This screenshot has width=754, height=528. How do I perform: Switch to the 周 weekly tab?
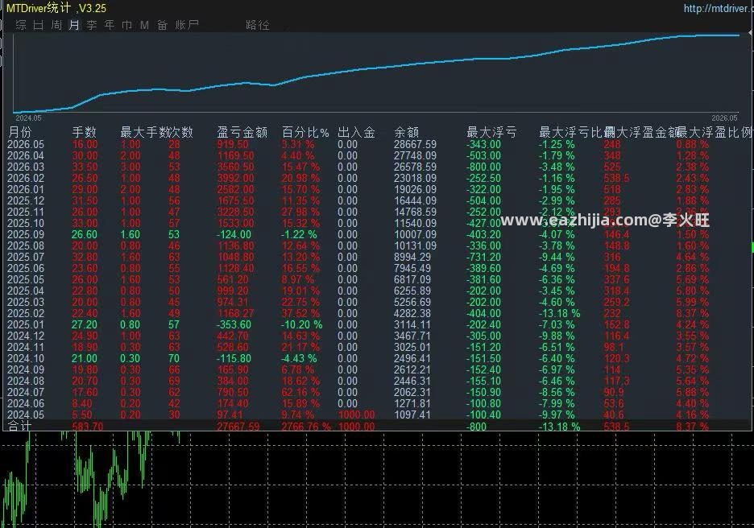click(x=56, y=25)
